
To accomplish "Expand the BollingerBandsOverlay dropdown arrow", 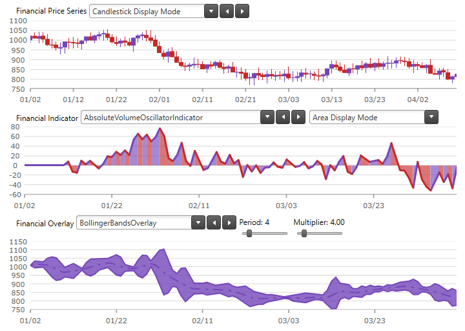I will tap(198, 222).
